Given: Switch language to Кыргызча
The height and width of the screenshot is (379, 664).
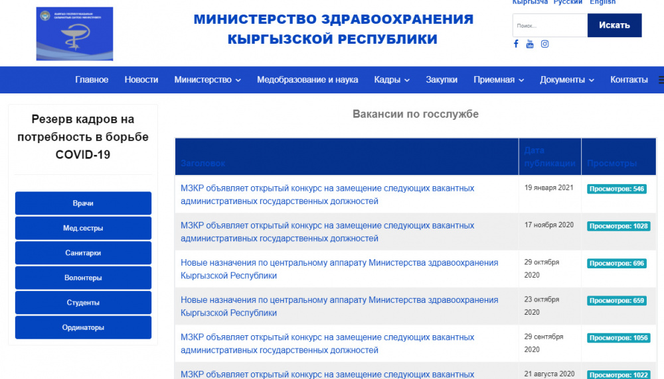Looking at the screenshot, I should 530,2.
